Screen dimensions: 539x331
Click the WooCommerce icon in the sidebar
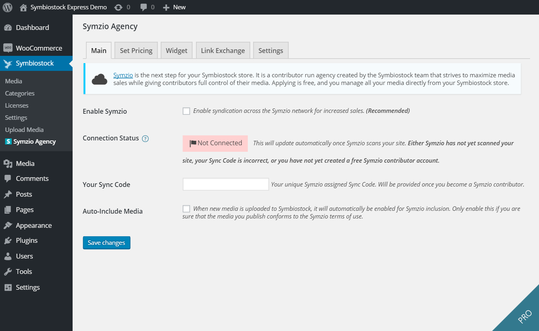pyautogui.click(x=8, y=48)
